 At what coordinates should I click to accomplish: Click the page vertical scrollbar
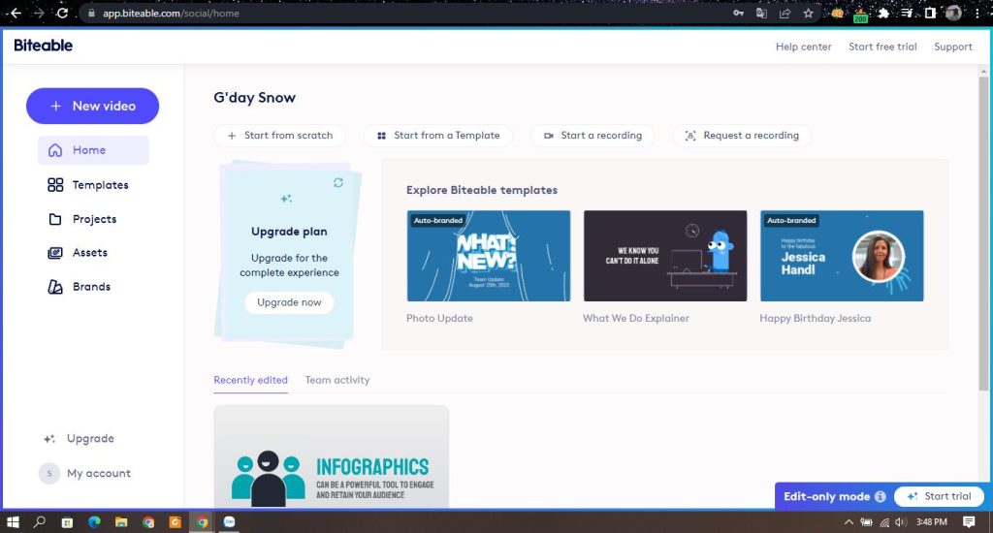[x=984, y=233]
